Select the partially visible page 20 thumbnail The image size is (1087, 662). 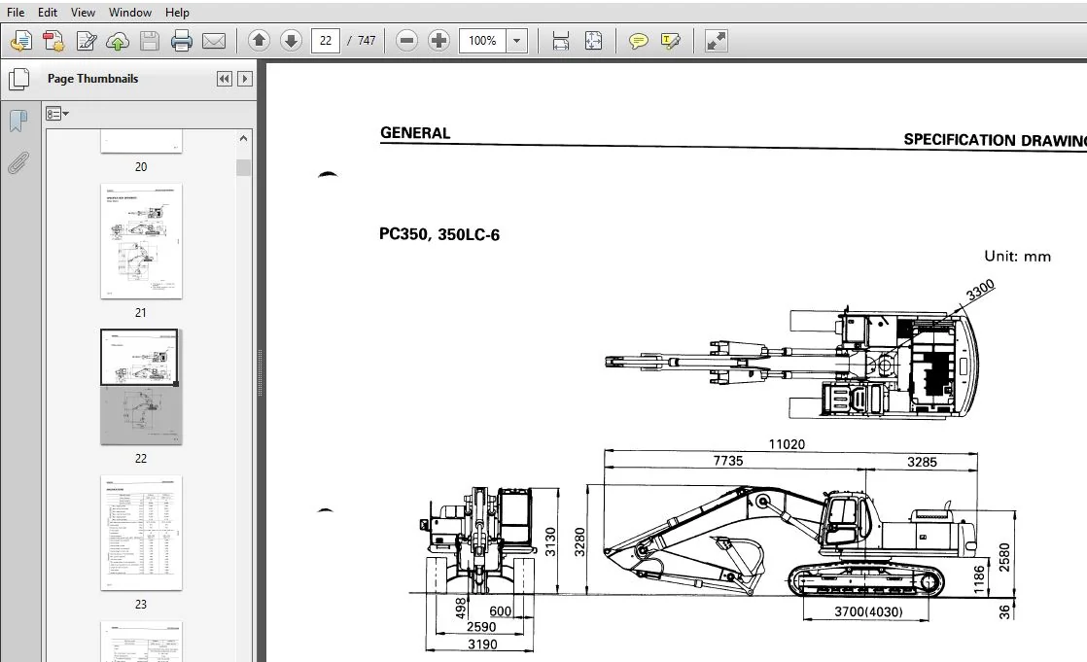[141, 141]
